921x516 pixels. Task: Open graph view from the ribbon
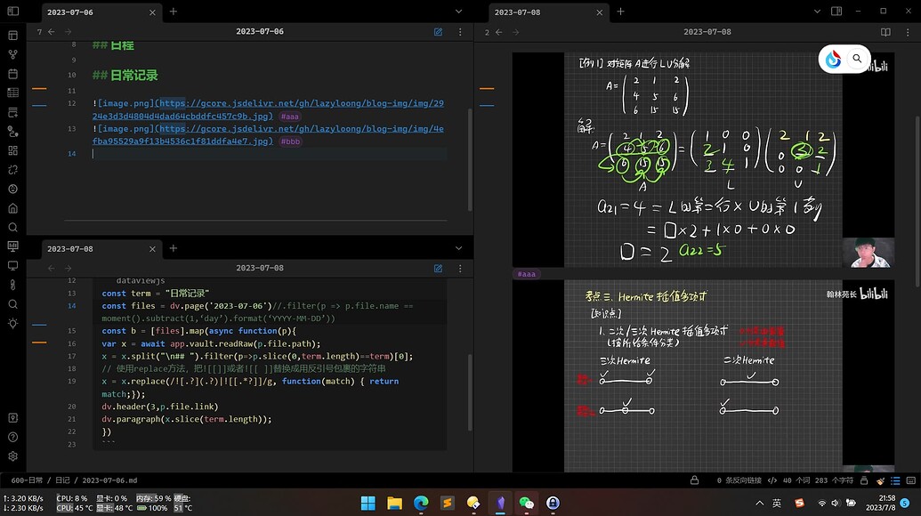click(x=13, y=54)
